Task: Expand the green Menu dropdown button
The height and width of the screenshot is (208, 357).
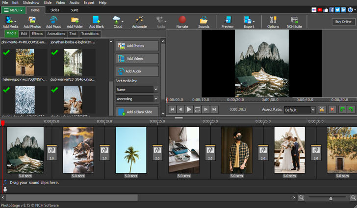Action: (x=13, y=10)
